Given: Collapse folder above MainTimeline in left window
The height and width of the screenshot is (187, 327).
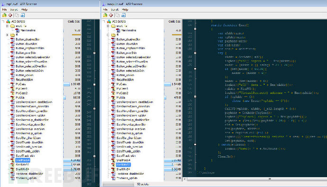Looking at the screenshot, I should [7, 26].
